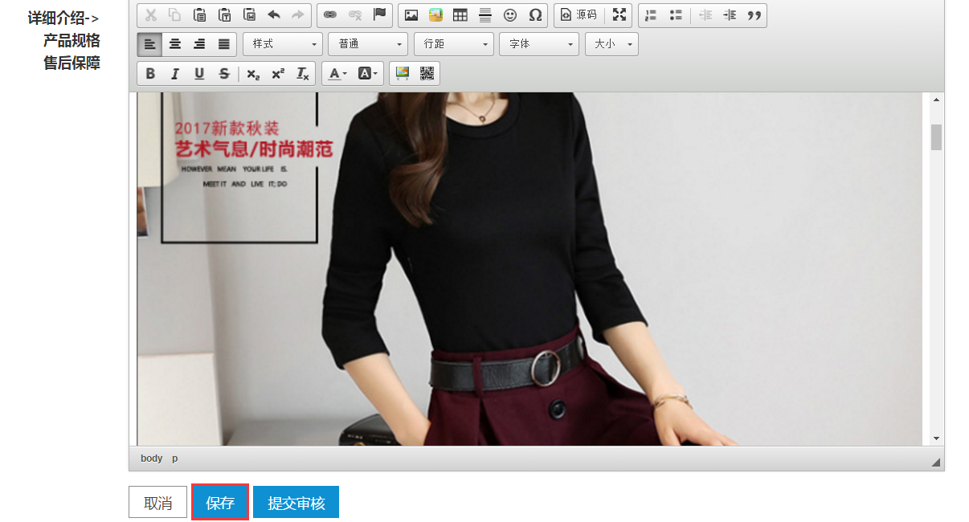Toggle bold formatting
The image size is (969, 522).
[150, 74]
